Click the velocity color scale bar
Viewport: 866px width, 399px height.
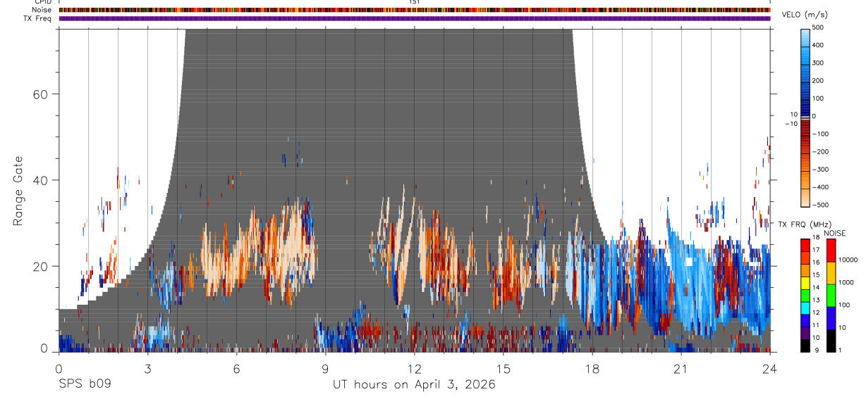[805, 117]
